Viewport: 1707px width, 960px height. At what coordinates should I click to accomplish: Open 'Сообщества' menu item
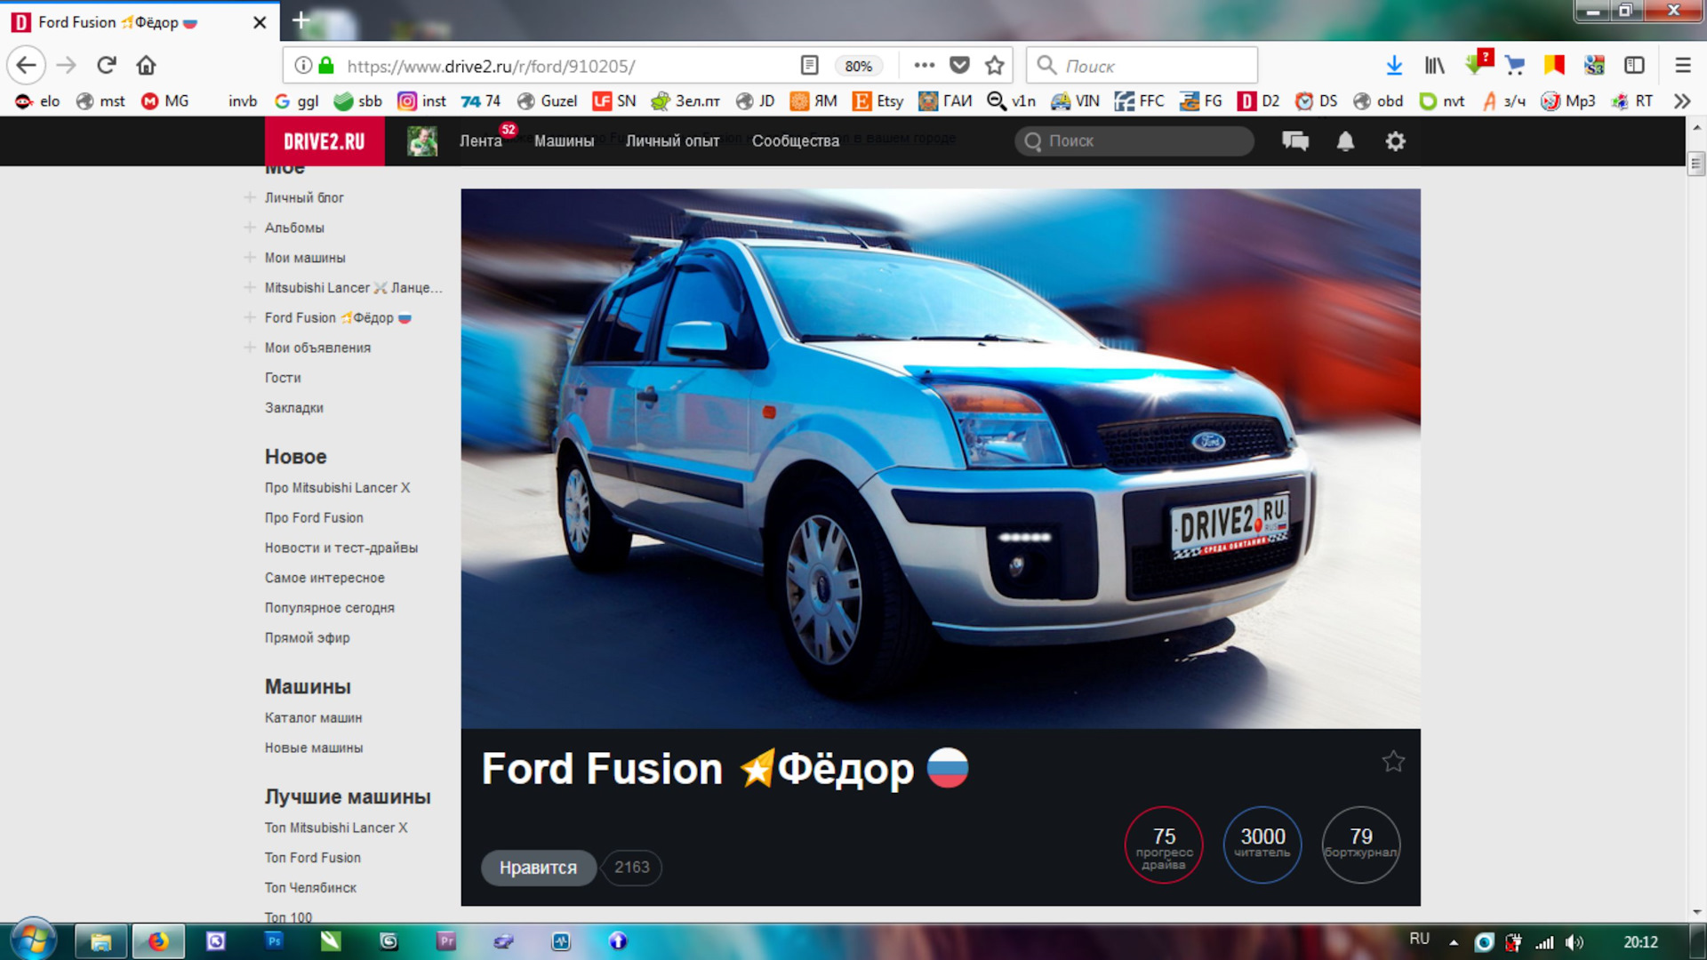click(795, 140)
